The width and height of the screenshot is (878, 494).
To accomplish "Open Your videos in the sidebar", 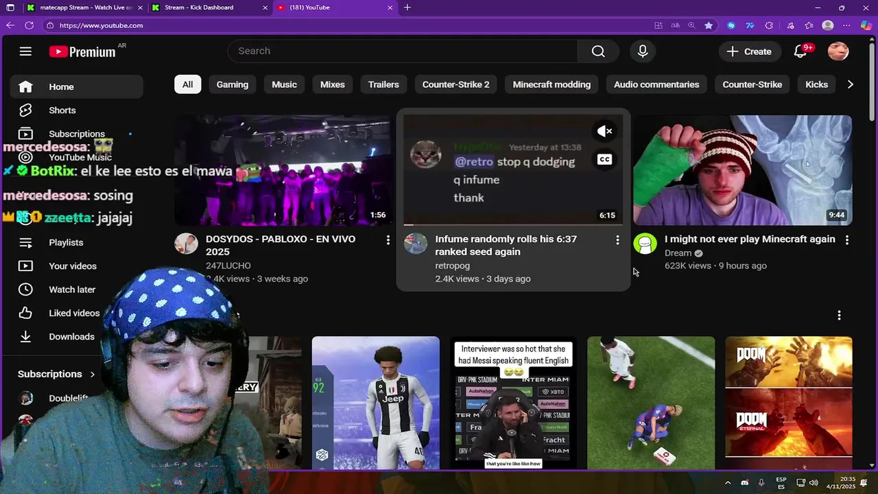I will 76,266.
